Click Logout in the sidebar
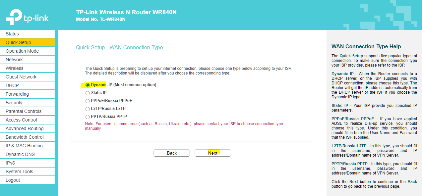Viewport: 422px width, 196px height. tap(28, 180)
